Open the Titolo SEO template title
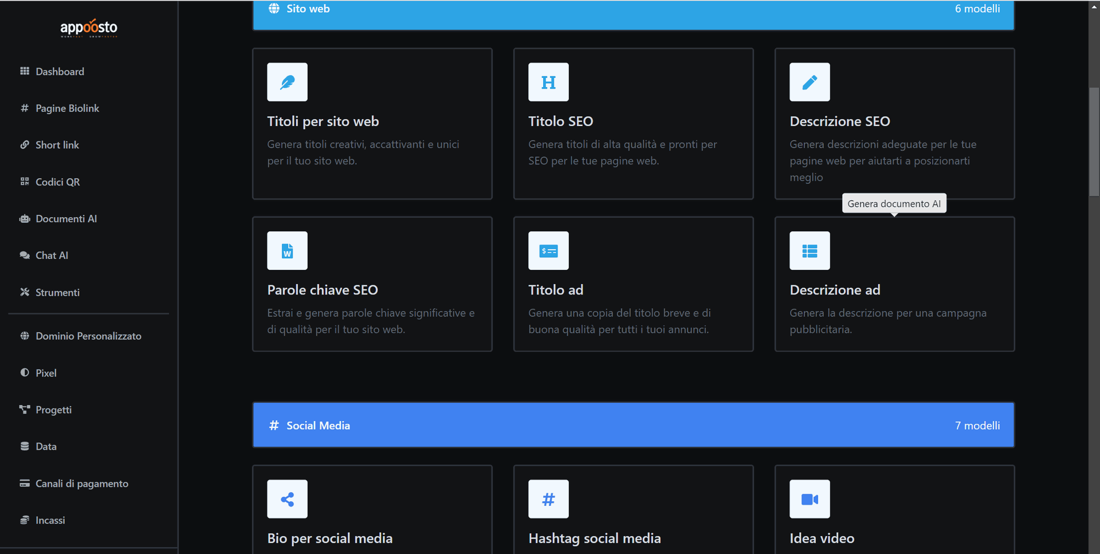The width and height of the screenshot is (1100, 554). pyautogui.click(x=560, y=121)
